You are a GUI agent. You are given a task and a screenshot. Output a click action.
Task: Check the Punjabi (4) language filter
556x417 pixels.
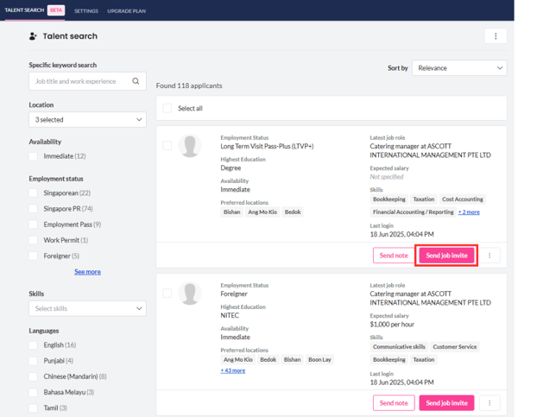[33, 361]
